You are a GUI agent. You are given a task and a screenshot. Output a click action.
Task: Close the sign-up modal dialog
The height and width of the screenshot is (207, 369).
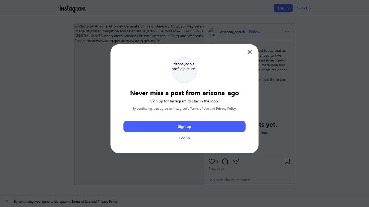pyautogui.click(x=250, y=52)
